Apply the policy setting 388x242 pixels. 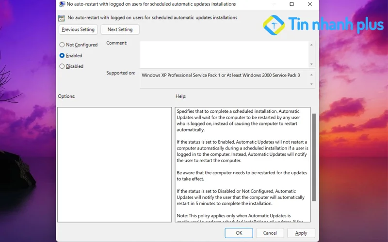tap(301, 233)
